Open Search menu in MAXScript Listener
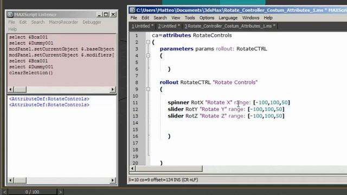The image size is (347, 195). pos(38,22)
